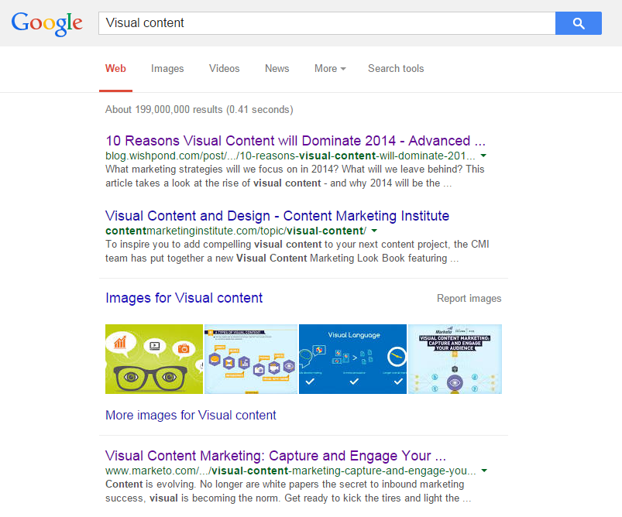Screen dimensions: 622x517
Task: Open 10 Reasons Visual Content will Dominate result
Action: [295, 141]
